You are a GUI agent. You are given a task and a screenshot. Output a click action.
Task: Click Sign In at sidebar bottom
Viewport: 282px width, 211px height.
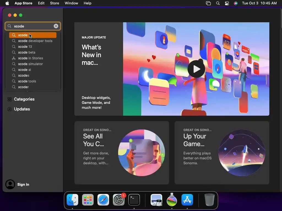point(23,184)
